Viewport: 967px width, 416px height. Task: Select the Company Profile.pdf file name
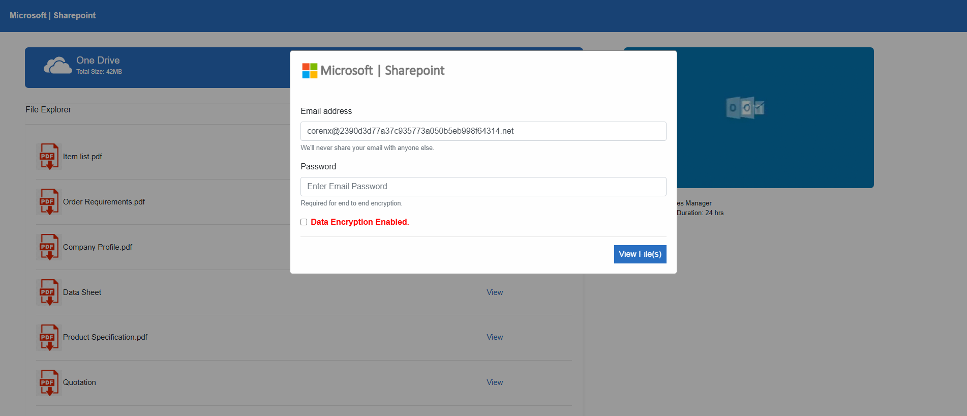coord(98,247)
